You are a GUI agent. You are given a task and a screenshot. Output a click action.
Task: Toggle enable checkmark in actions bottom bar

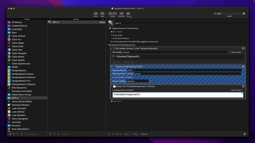116,134
